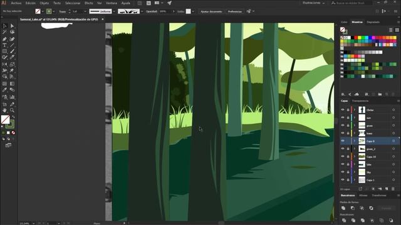Screen dimensions: 401x225
Task: Hide the Capa 8 layer
Action: click(x=343, y=141)
